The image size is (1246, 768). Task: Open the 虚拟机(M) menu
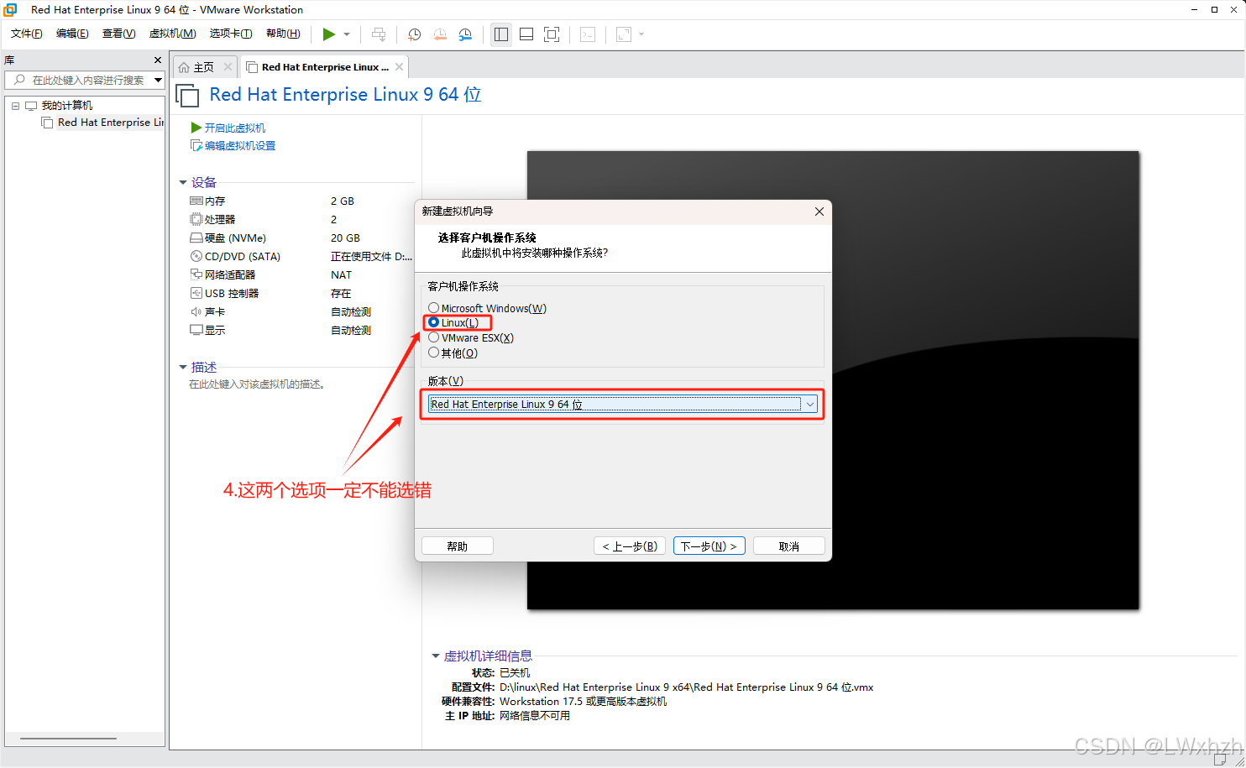[x=172, y=34]
